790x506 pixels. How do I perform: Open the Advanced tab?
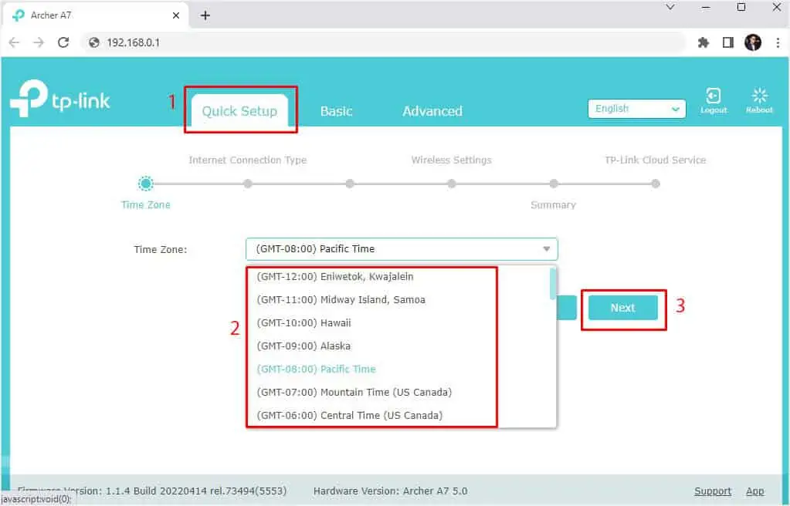(x=432, y=110)
